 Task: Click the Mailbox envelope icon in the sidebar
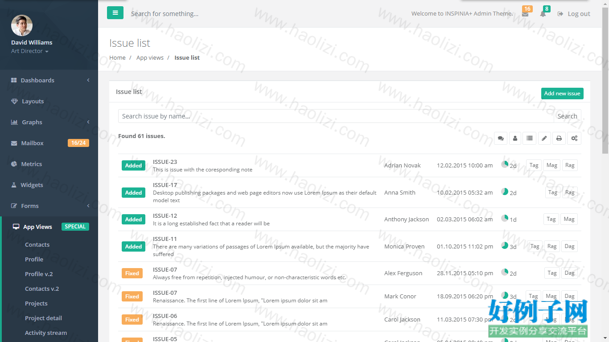coord(14,143)
